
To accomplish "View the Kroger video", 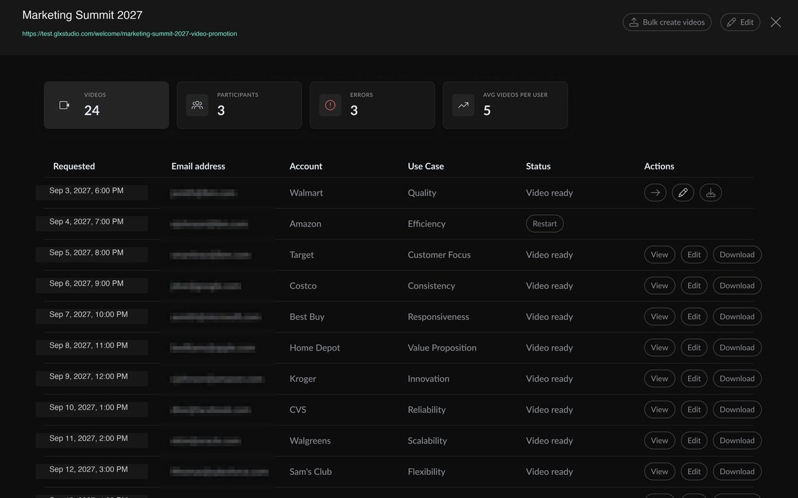I will coord(660,378).
